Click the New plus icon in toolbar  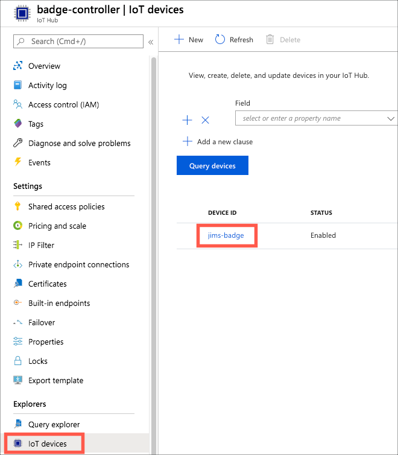click(179, 39)
